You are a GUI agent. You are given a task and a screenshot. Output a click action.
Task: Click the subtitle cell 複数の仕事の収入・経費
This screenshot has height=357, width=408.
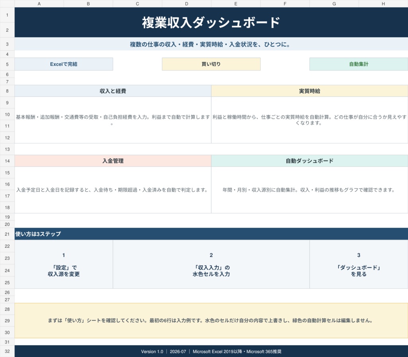[211, 44]
